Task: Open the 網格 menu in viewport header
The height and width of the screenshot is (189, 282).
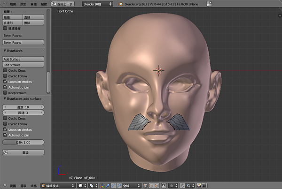Action: (x=32, y=185)
